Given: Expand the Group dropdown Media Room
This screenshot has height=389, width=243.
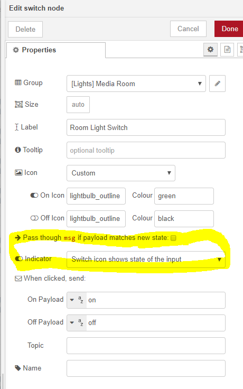Looking at the screenshot, I should (x=136, y=84).
